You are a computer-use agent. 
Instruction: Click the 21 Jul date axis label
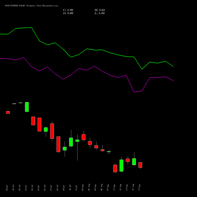tap(26, 188)
